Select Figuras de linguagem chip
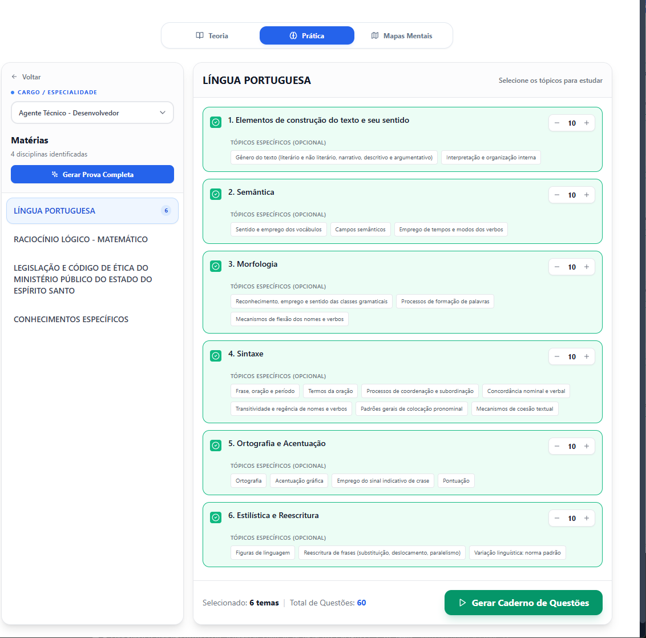Viewport: 646px width, 638px height. (263, 553)
